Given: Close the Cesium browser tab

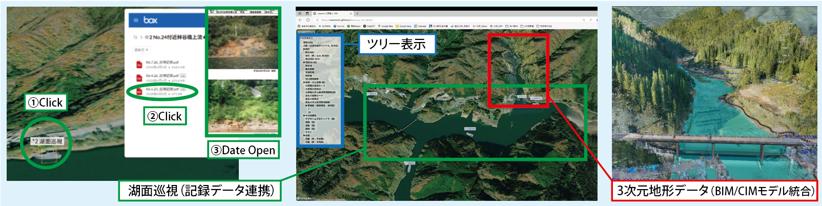Looking at the screenshot, I should coord(350,13).
